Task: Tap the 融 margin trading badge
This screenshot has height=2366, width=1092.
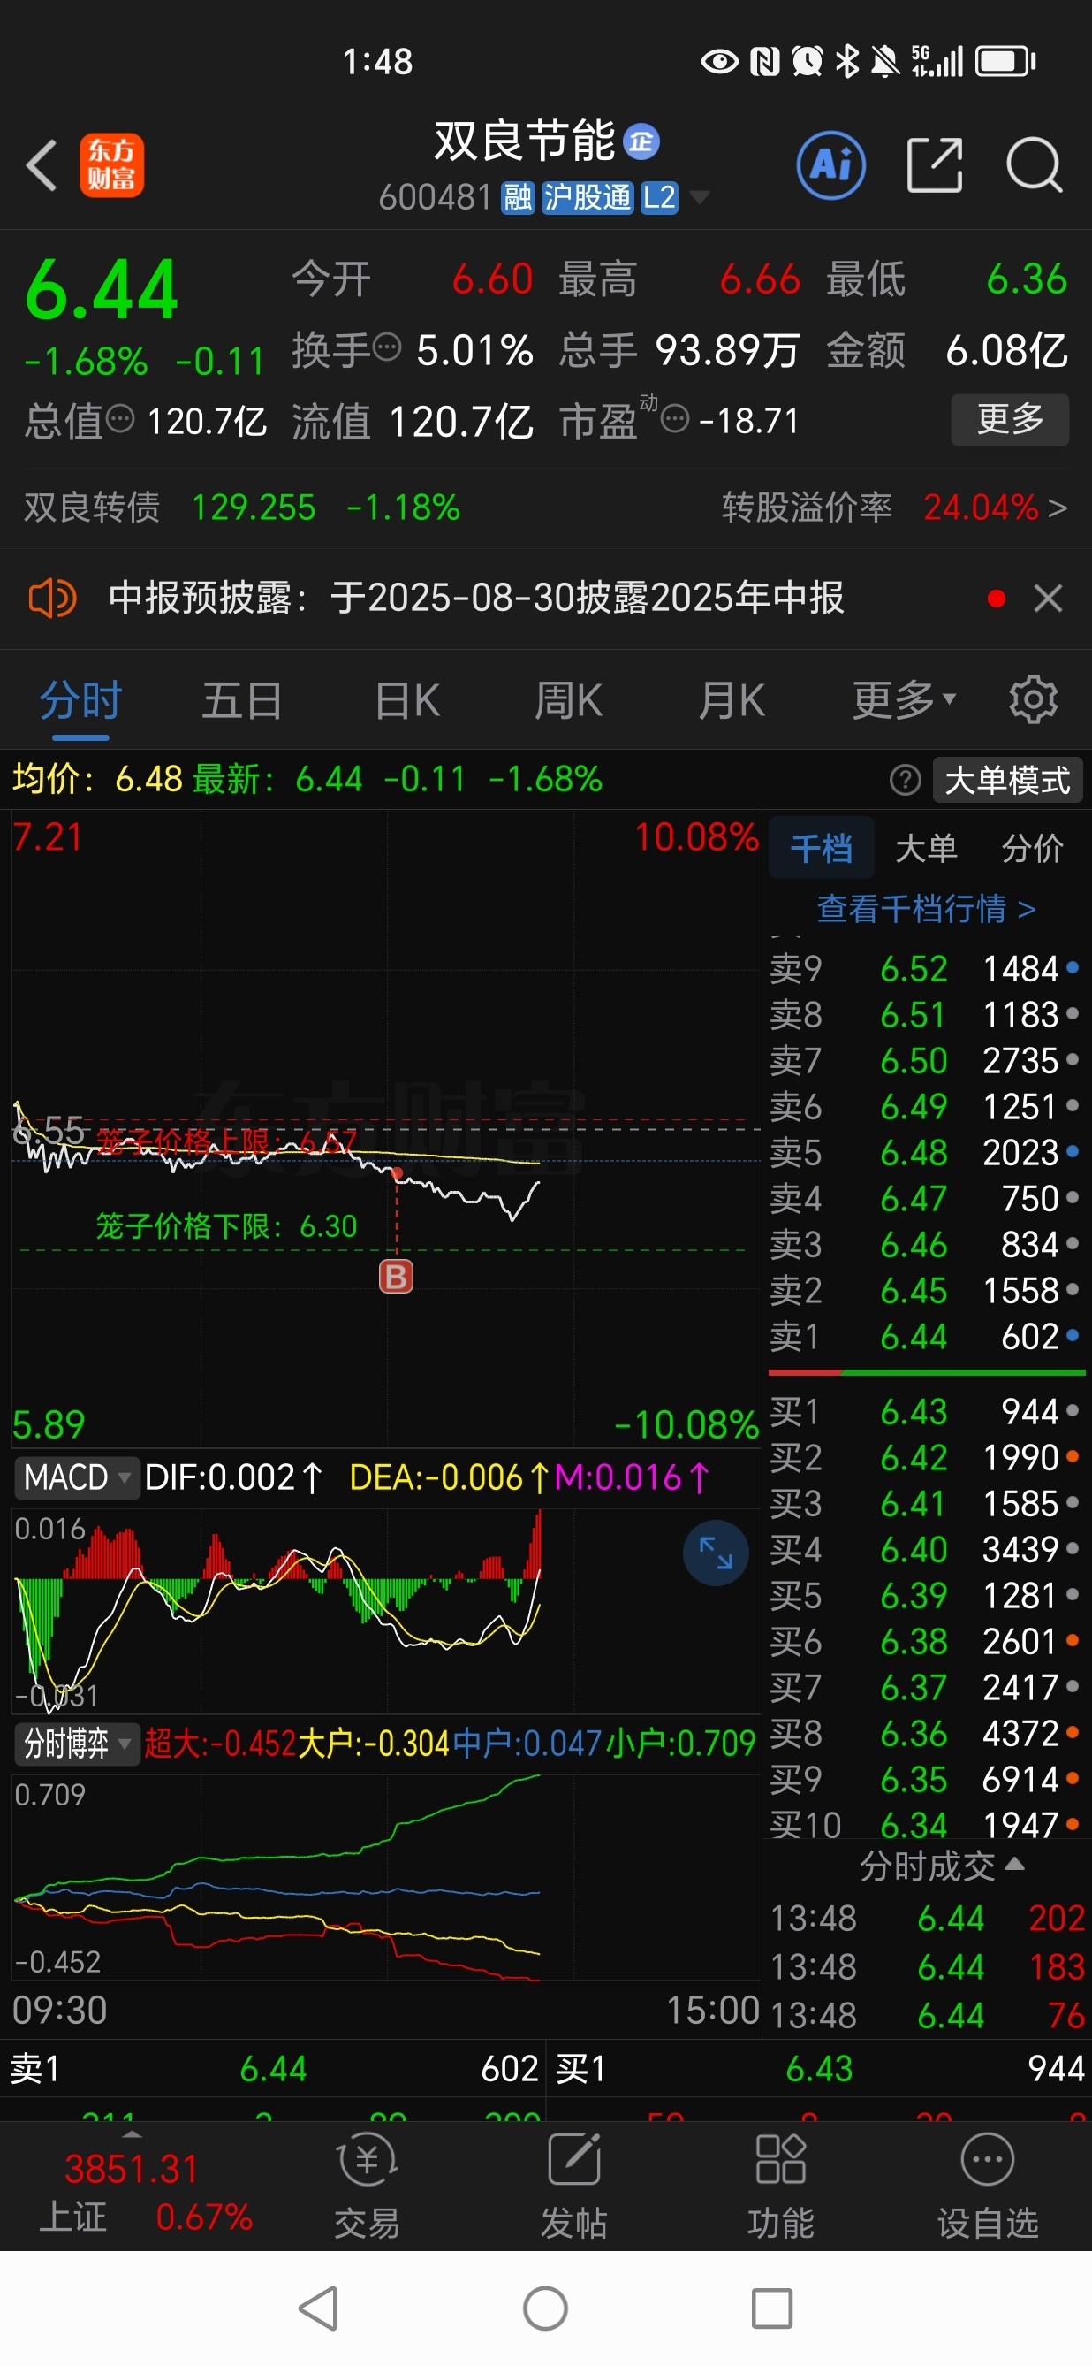Action: point(518,196)
